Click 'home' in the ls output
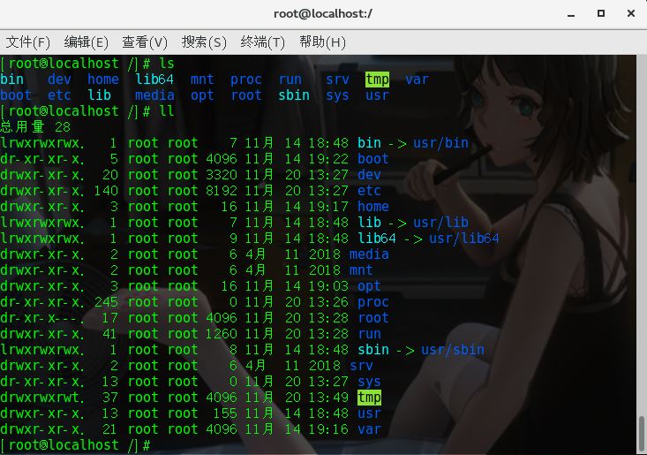Image resolution: width=647 pixels, height=455 pixels. pyautogui.click(x=103, y=80)
